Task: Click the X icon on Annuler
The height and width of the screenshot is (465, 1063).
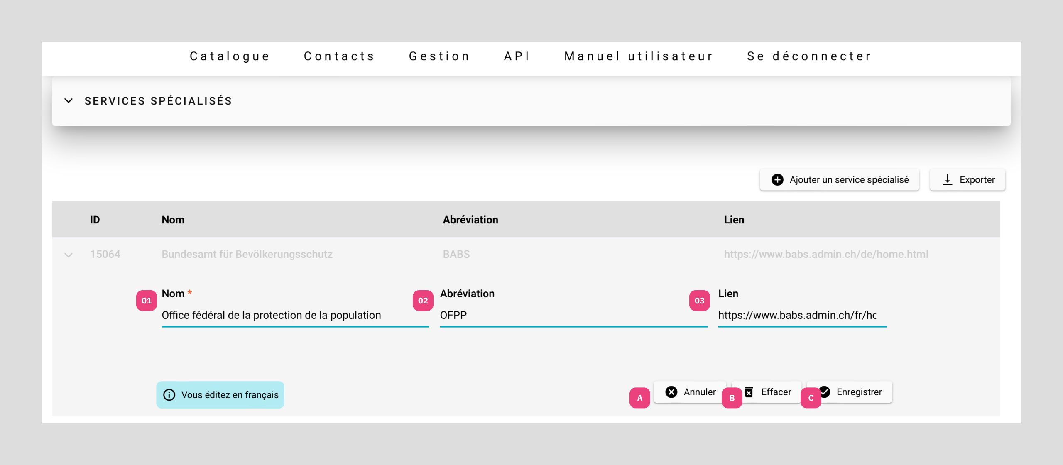Action: tap(671, 392)
